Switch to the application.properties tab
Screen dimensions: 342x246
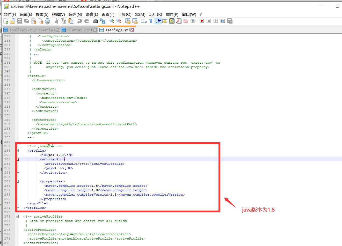[x=31, y=30]
